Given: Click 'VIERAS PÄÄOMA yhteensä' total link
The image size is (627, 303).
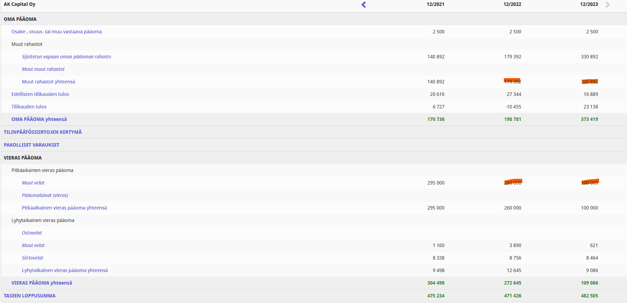Looking at the screenshot, I should [x=41, y=283].
